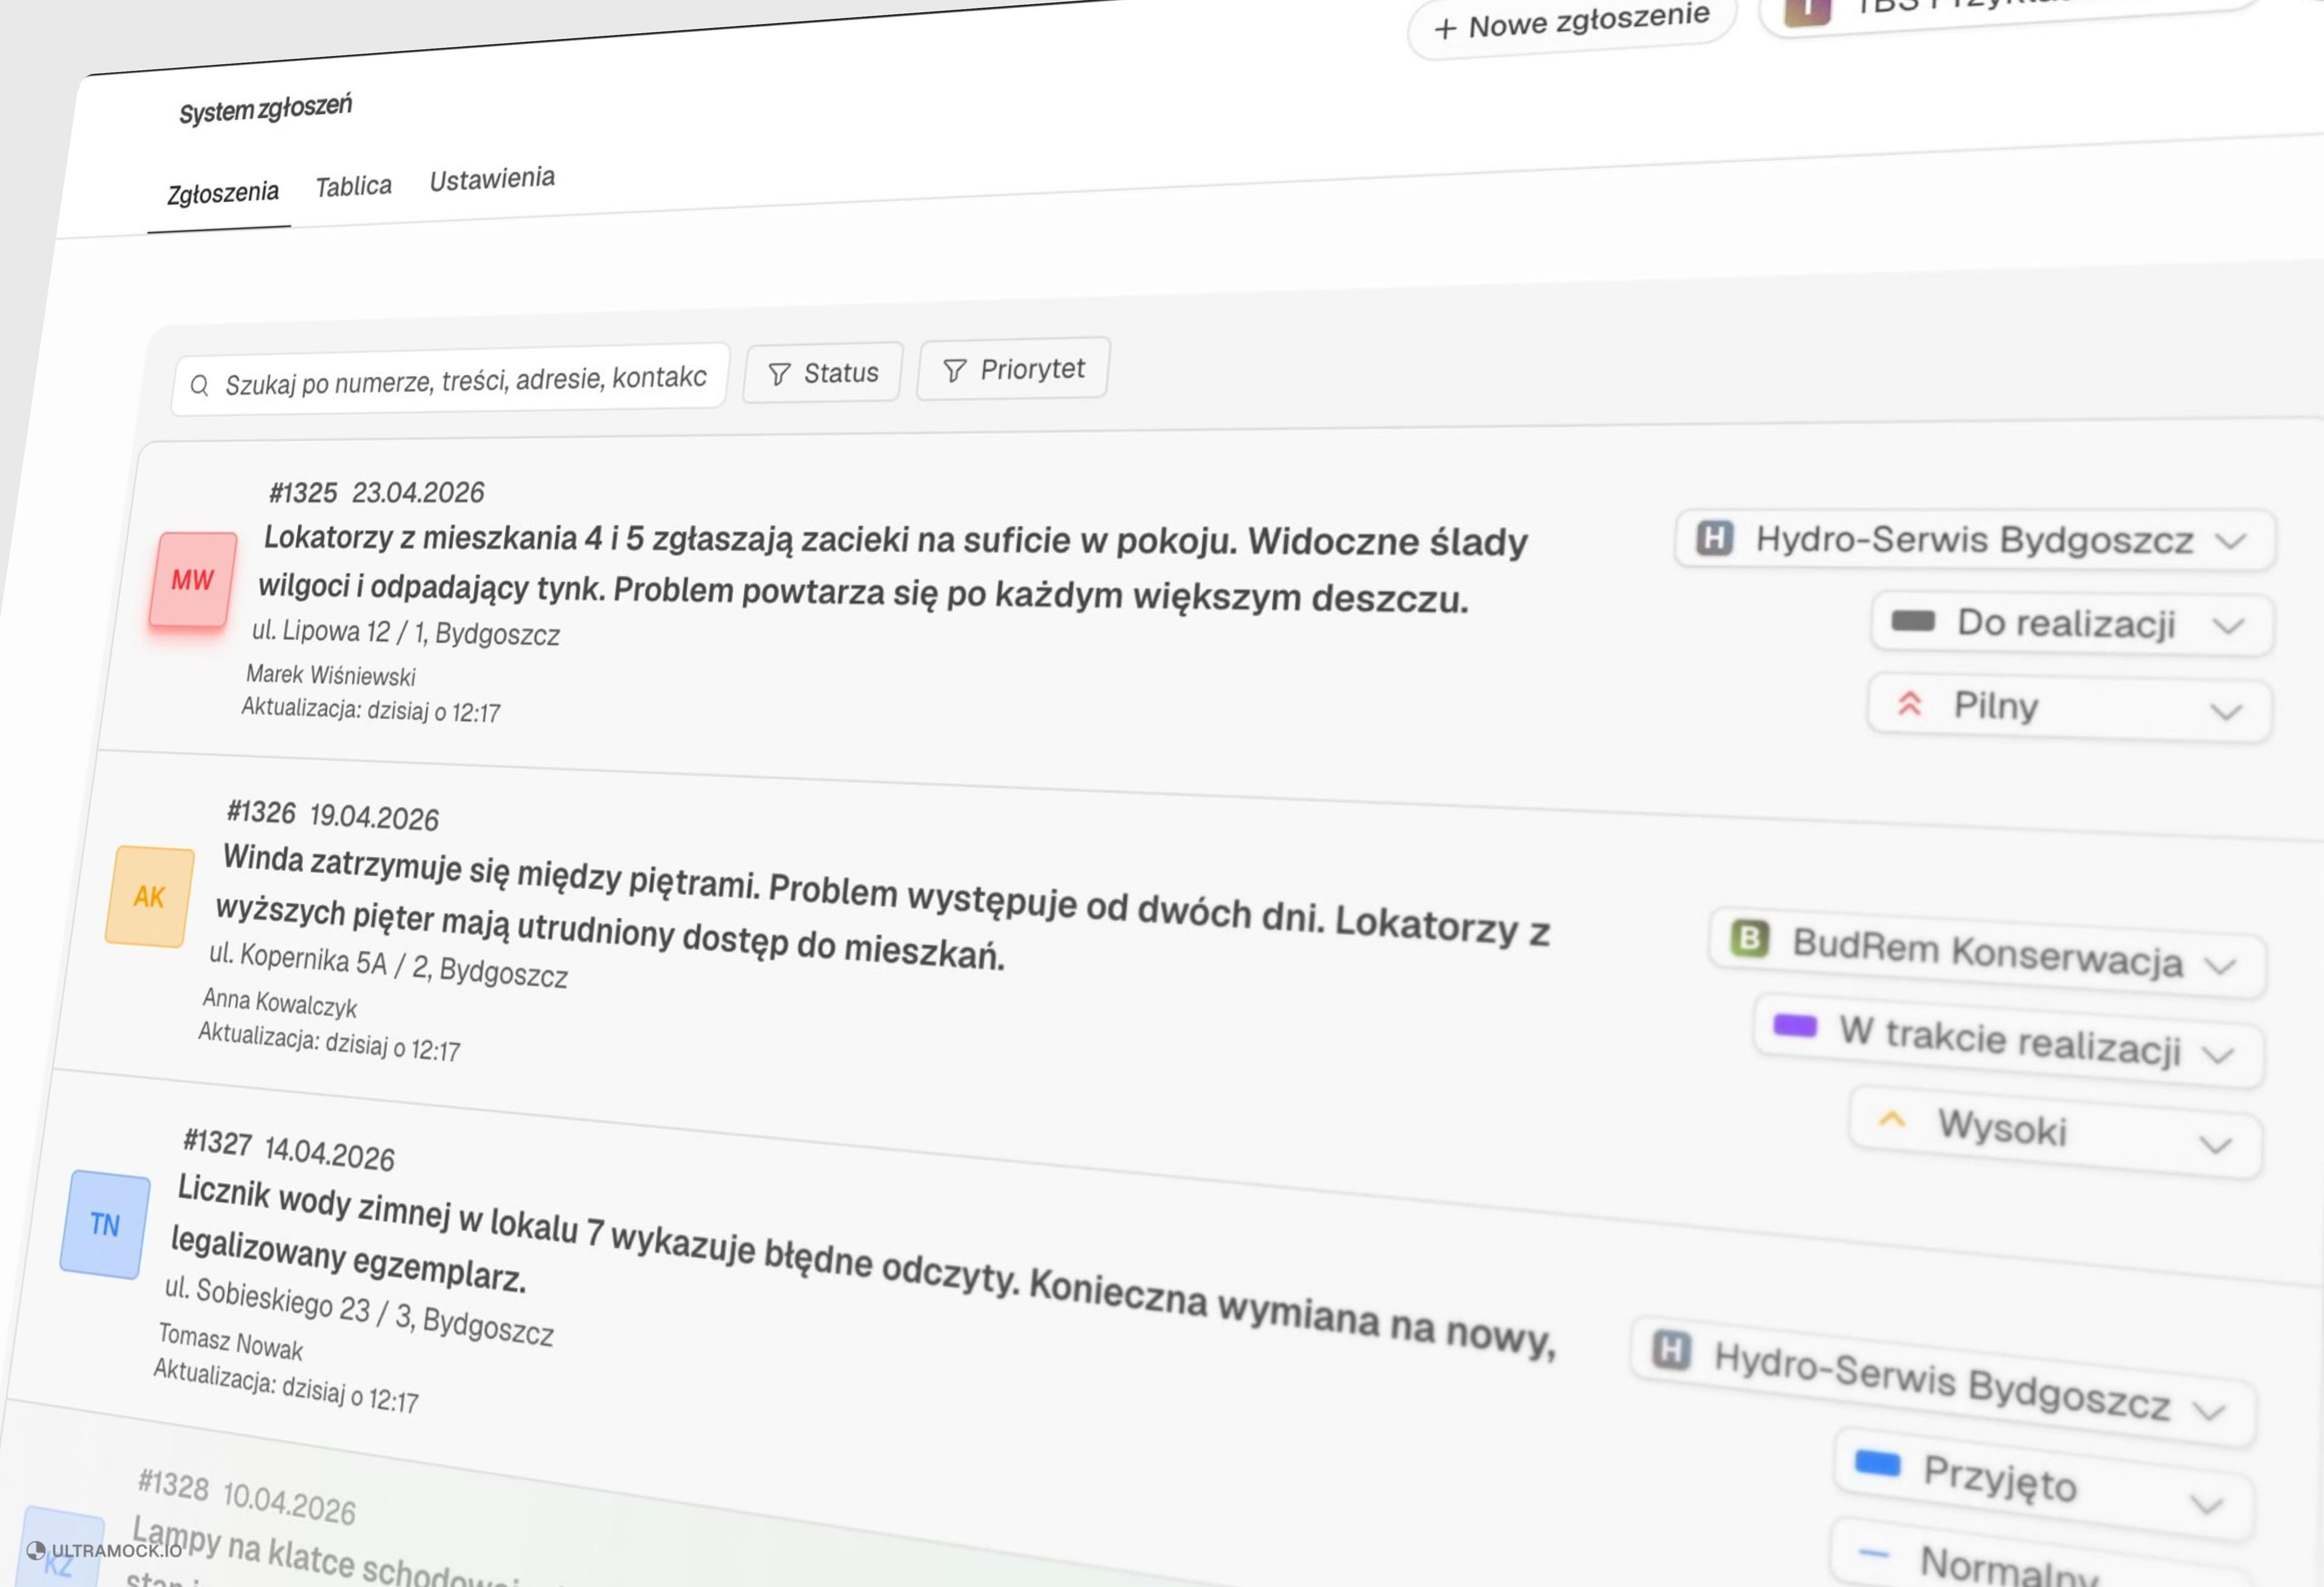Image resolution: width=2324 pixels, height=1587 pixels.
Task: Click the funnel icon on Priorytet filter
Action: coord(954,371)
